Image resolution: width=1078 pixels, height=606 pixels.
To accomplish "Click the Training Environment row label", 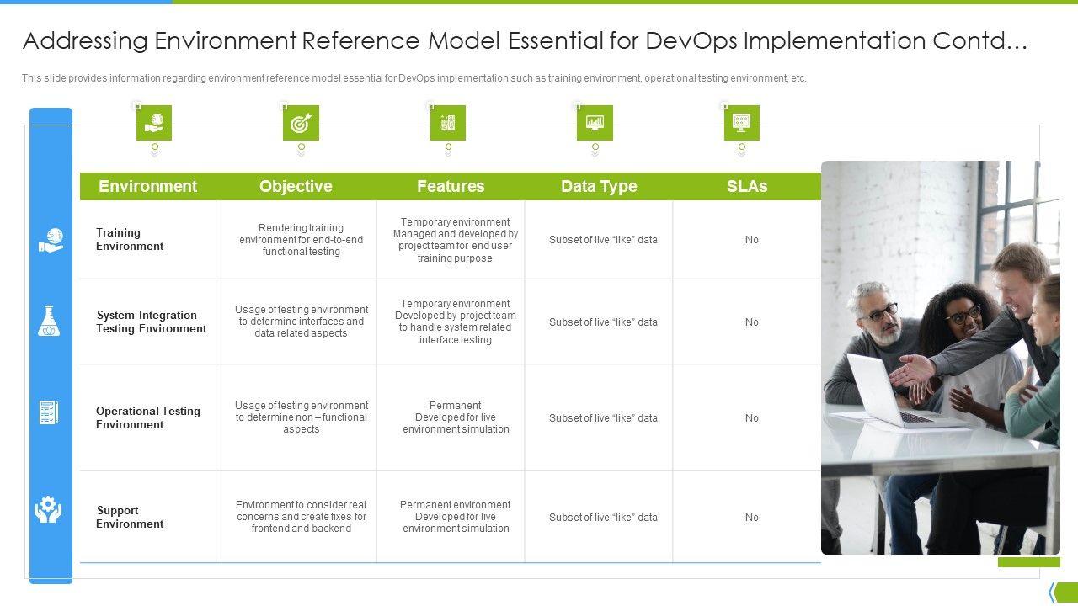I will (130, 240).
